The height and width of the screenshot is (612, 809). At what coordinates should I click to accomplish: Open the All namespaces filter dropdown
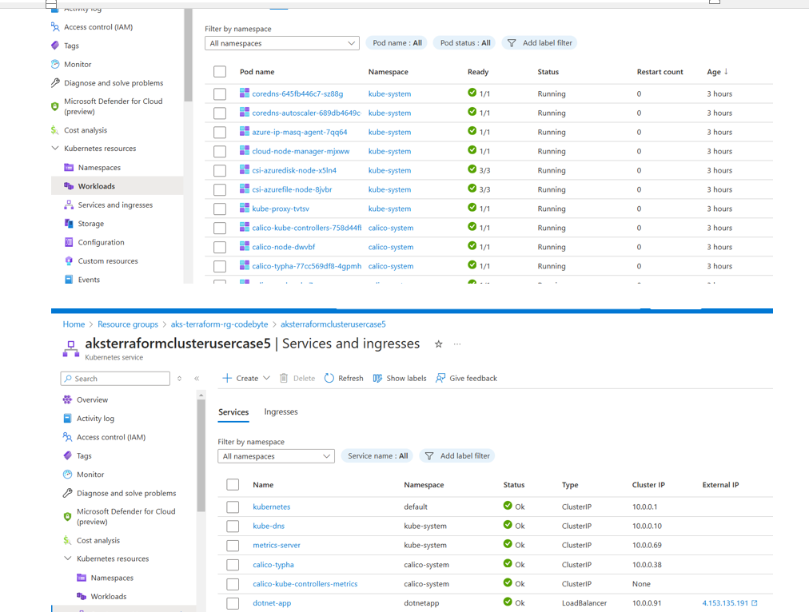[276, 455]
